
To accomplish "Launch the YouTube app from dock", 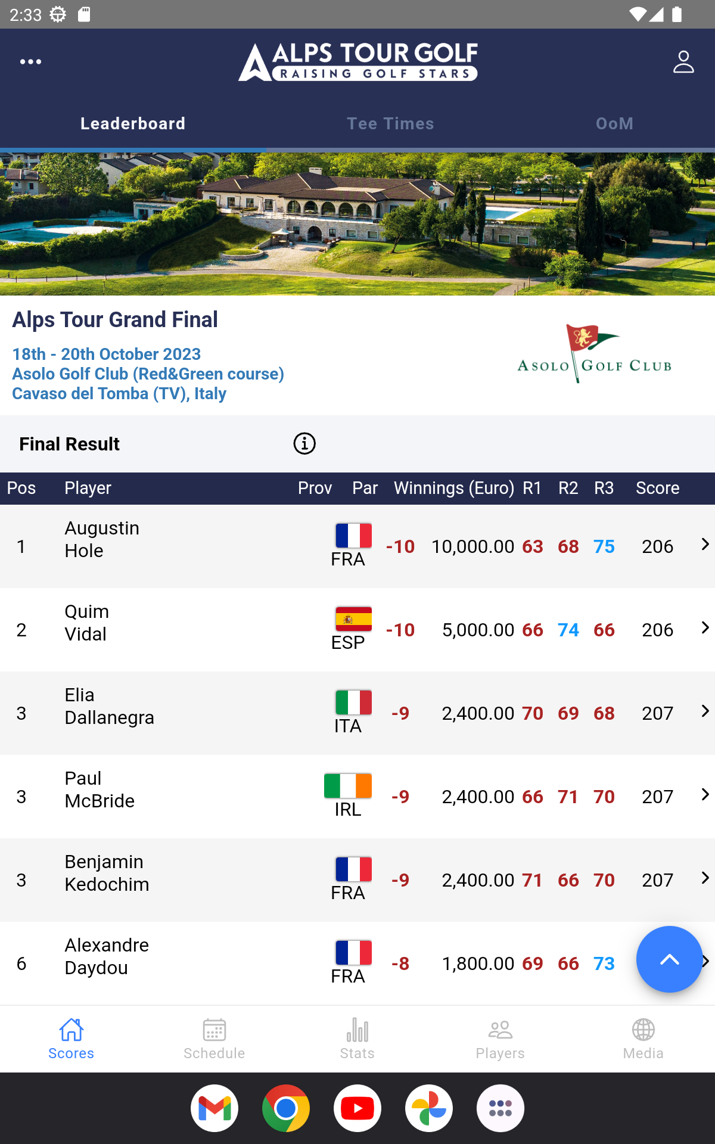I will [357, 1108].
